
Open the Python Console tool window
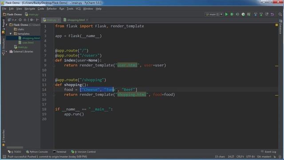(x=37, y=152)
